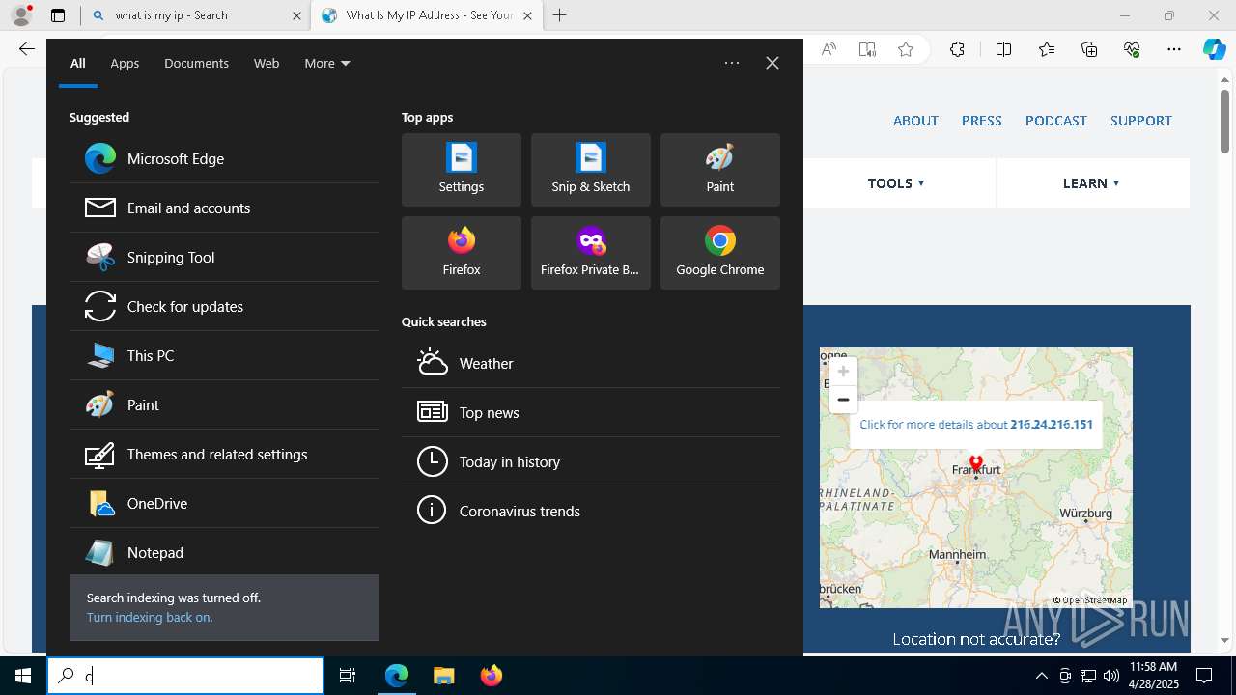Run Coronavirus trends quick search

pos(591,511)
